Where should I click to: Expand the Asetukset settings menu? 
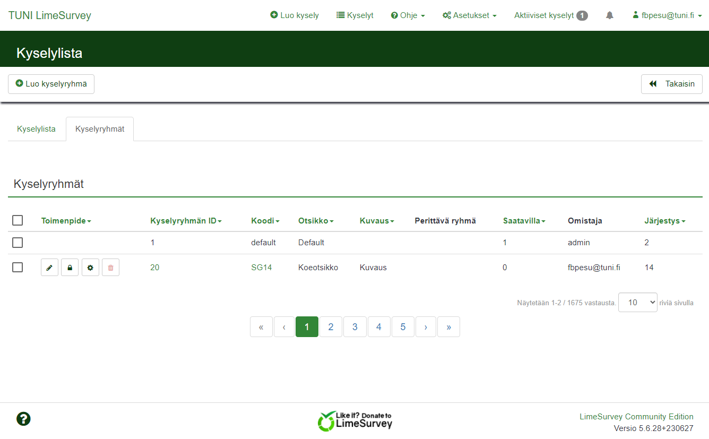click(469, 15)
